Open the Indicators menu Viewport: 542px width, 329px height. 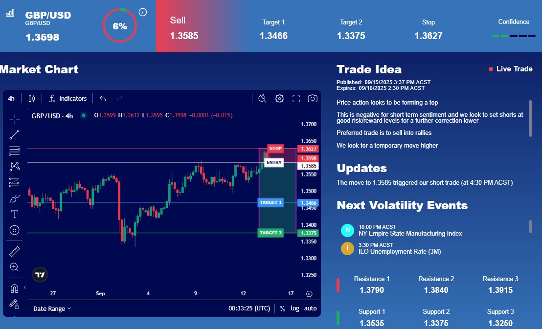[68, 99]
